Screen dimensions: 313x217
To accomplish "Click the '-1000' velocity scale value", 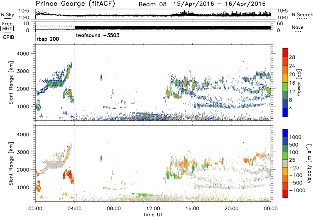I will click(297, 190).
